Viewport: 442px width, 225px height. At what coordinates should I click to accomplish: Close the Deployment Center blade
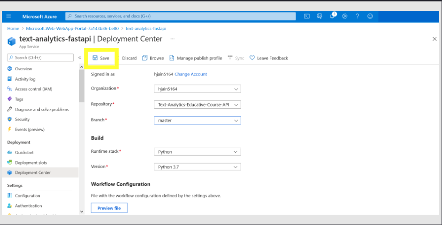(x=434, y=39)
